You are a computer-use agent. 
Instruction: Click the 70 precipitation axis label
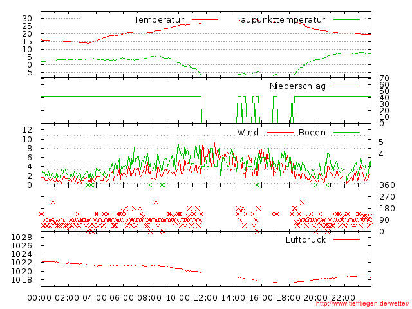coord(384,78)
